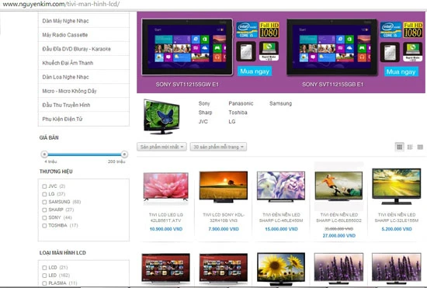Image resolution: width=427 pixels, height=288 pixels.
Task: Open the '30 sản phẩm mỗi trang' dropdown
Action: 218,147
